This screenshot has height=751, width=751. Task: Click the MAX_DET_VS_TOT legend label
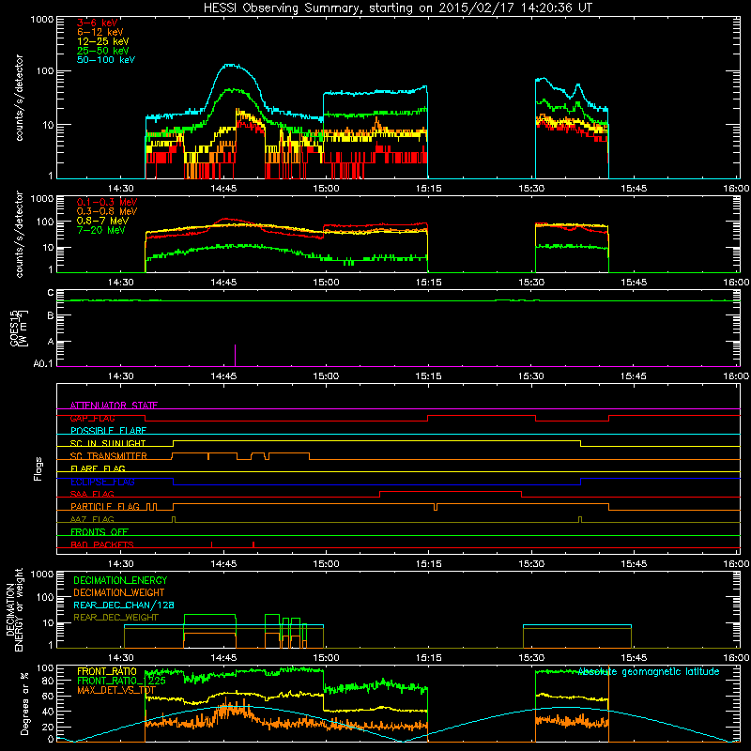(116, 690)
